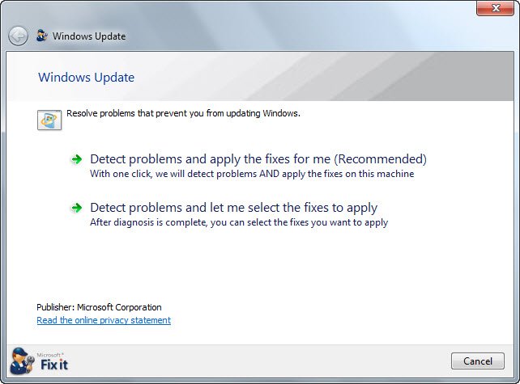Click 'Publisher: Microsoft Corporation' text

(99, 307)
